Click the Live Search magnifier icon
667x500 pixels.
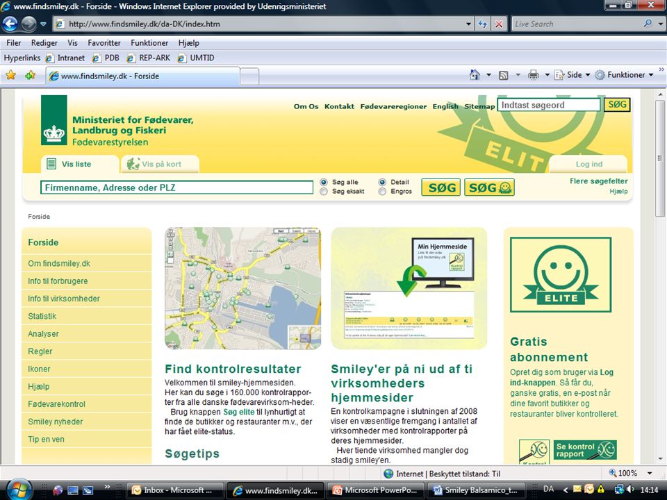click(x=648, y=24)
